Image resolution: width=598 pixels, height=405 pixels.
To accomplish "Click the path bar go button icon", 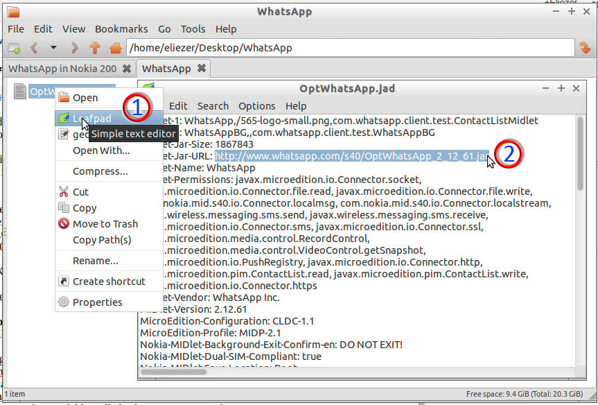I will pyautogui.click(x=585, y=48).
